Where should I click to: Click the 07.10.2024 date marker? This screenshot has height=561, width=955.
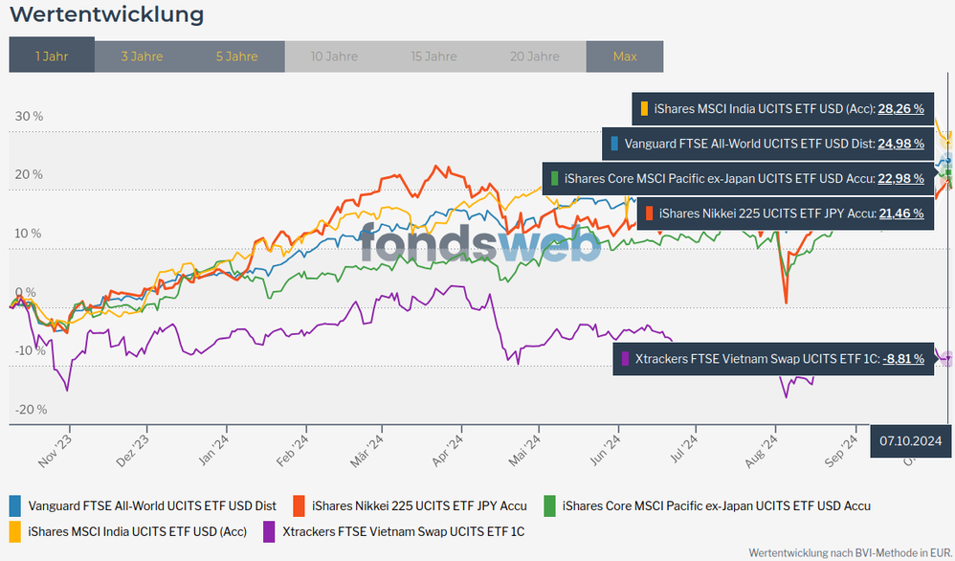pyautogui.click(x=911, y=440)
